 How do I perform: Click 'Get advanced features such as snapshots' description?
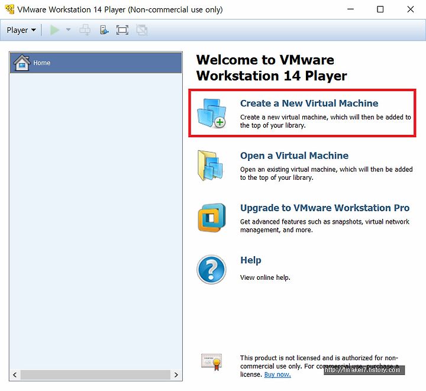coord(325,225)
